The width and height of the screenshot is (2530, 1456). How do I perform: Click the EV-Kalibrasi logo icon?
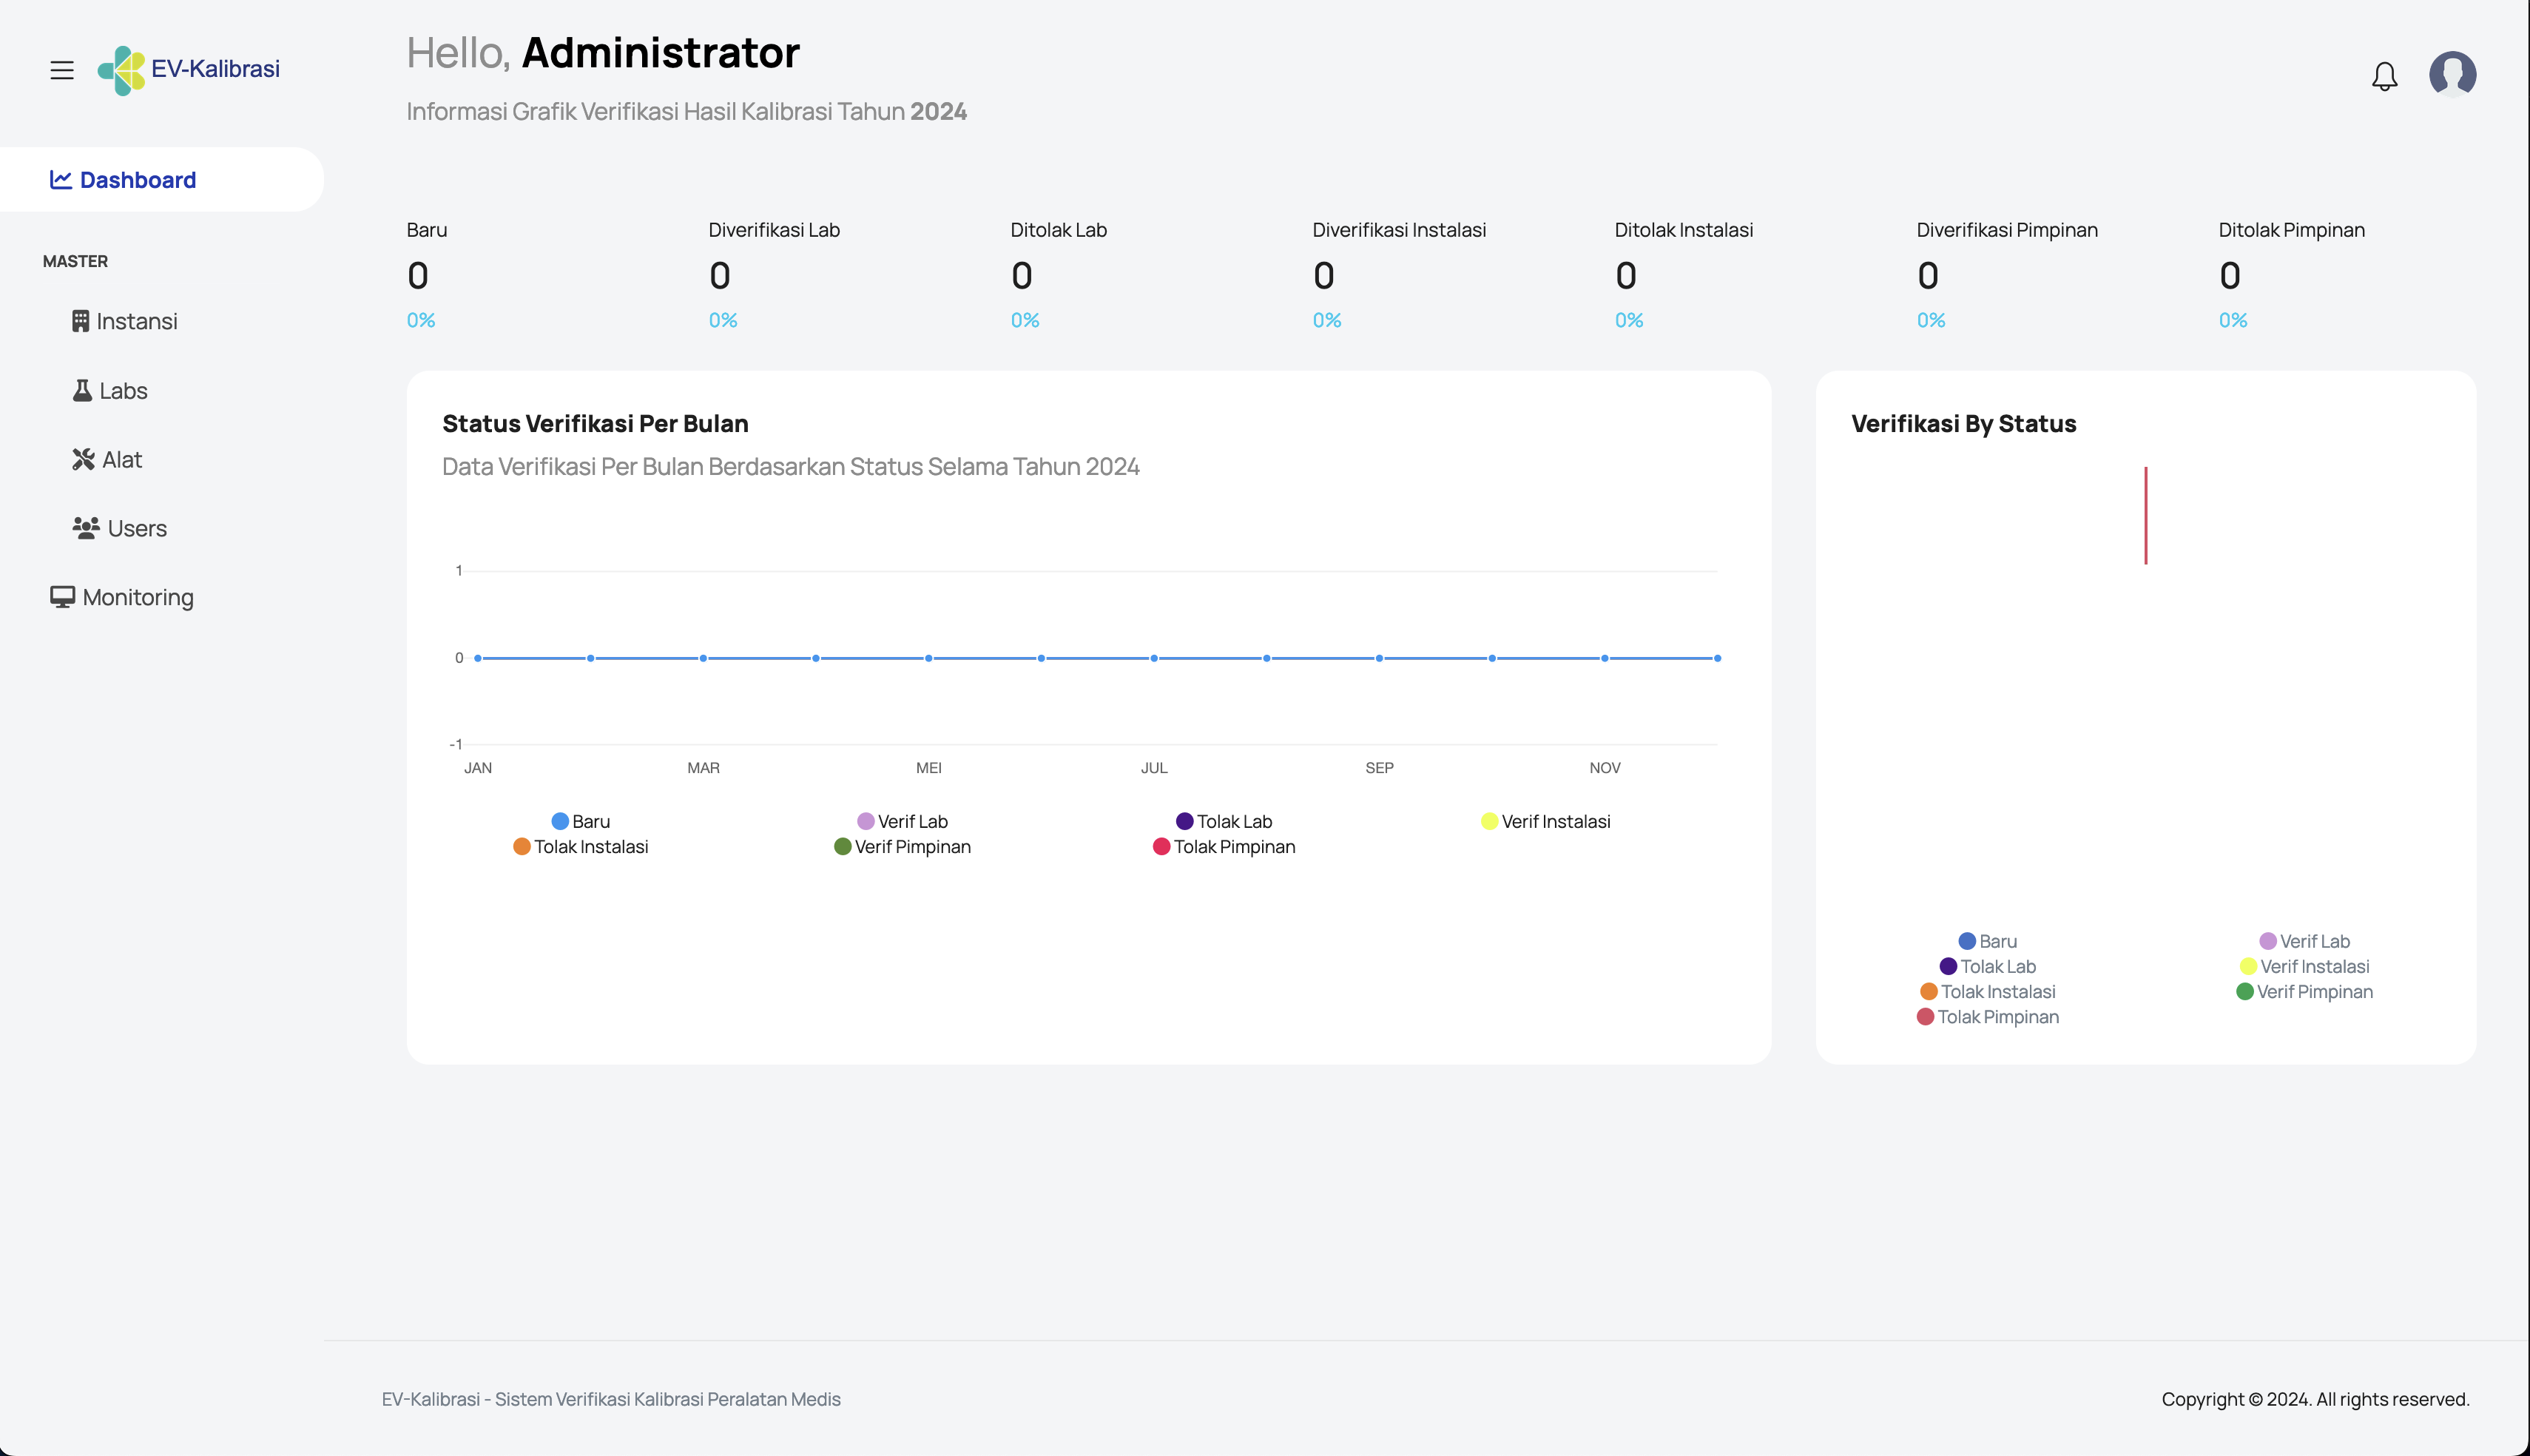(122, 70)
